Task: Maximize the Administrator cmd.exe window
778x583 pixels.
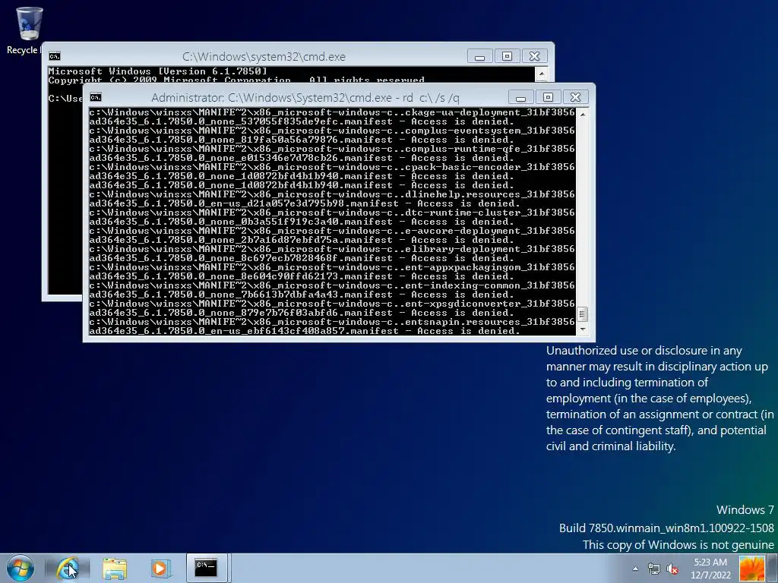Action: [x=548, y=97]
